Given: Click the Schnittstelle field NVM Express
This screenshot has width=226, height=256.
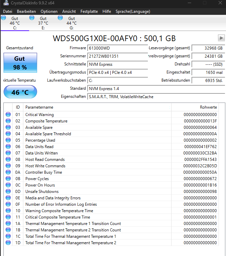Looking at the screenshot, I should click(x=118, y=64).
